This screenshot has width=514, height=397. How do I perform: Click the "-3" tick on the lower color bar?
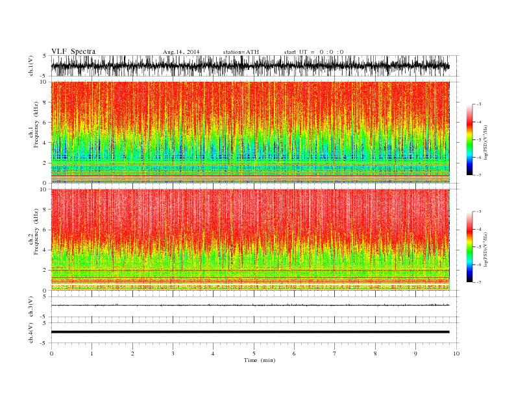point(479,211)
